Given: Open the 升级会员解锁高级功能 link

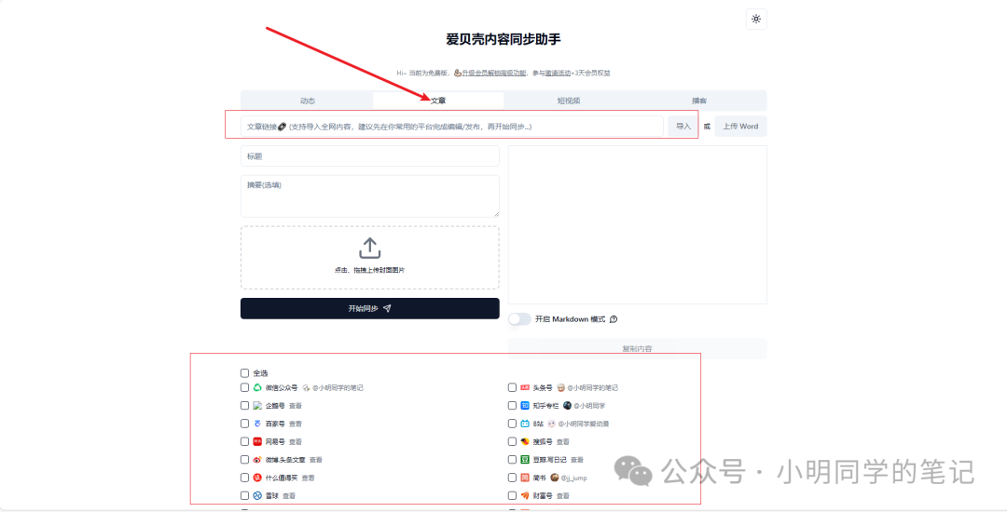Looking at the screenshot, I should [494, 73].
